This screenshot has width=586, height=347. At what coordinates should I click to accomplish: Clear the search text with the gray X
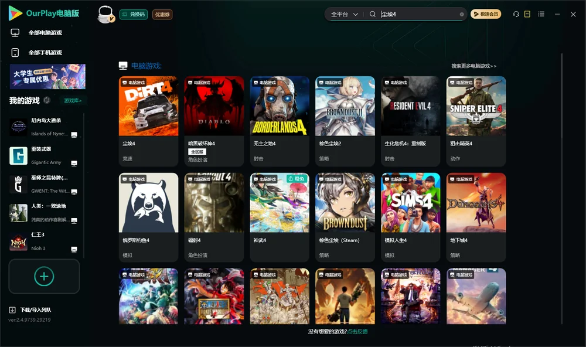(x=462, y=15)
